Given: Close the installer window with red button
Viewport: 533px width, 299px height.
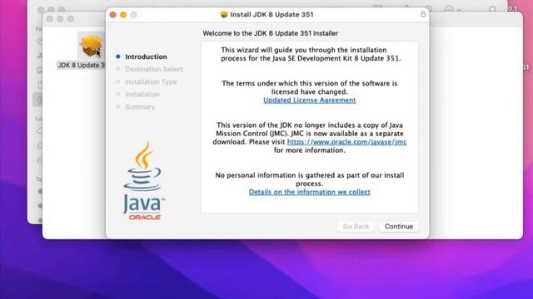Looking at the screenshot, I should [x=113, y=15].
